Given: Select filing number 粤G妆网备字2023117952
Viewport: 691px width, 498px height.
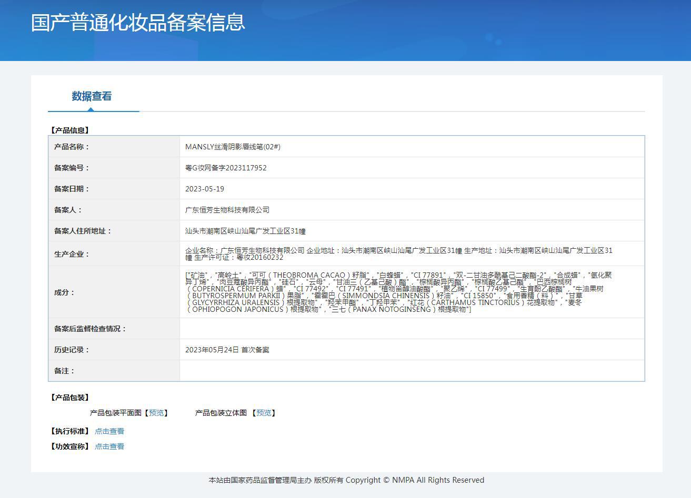Looking at the screenshot, I should tap(226, 168).
